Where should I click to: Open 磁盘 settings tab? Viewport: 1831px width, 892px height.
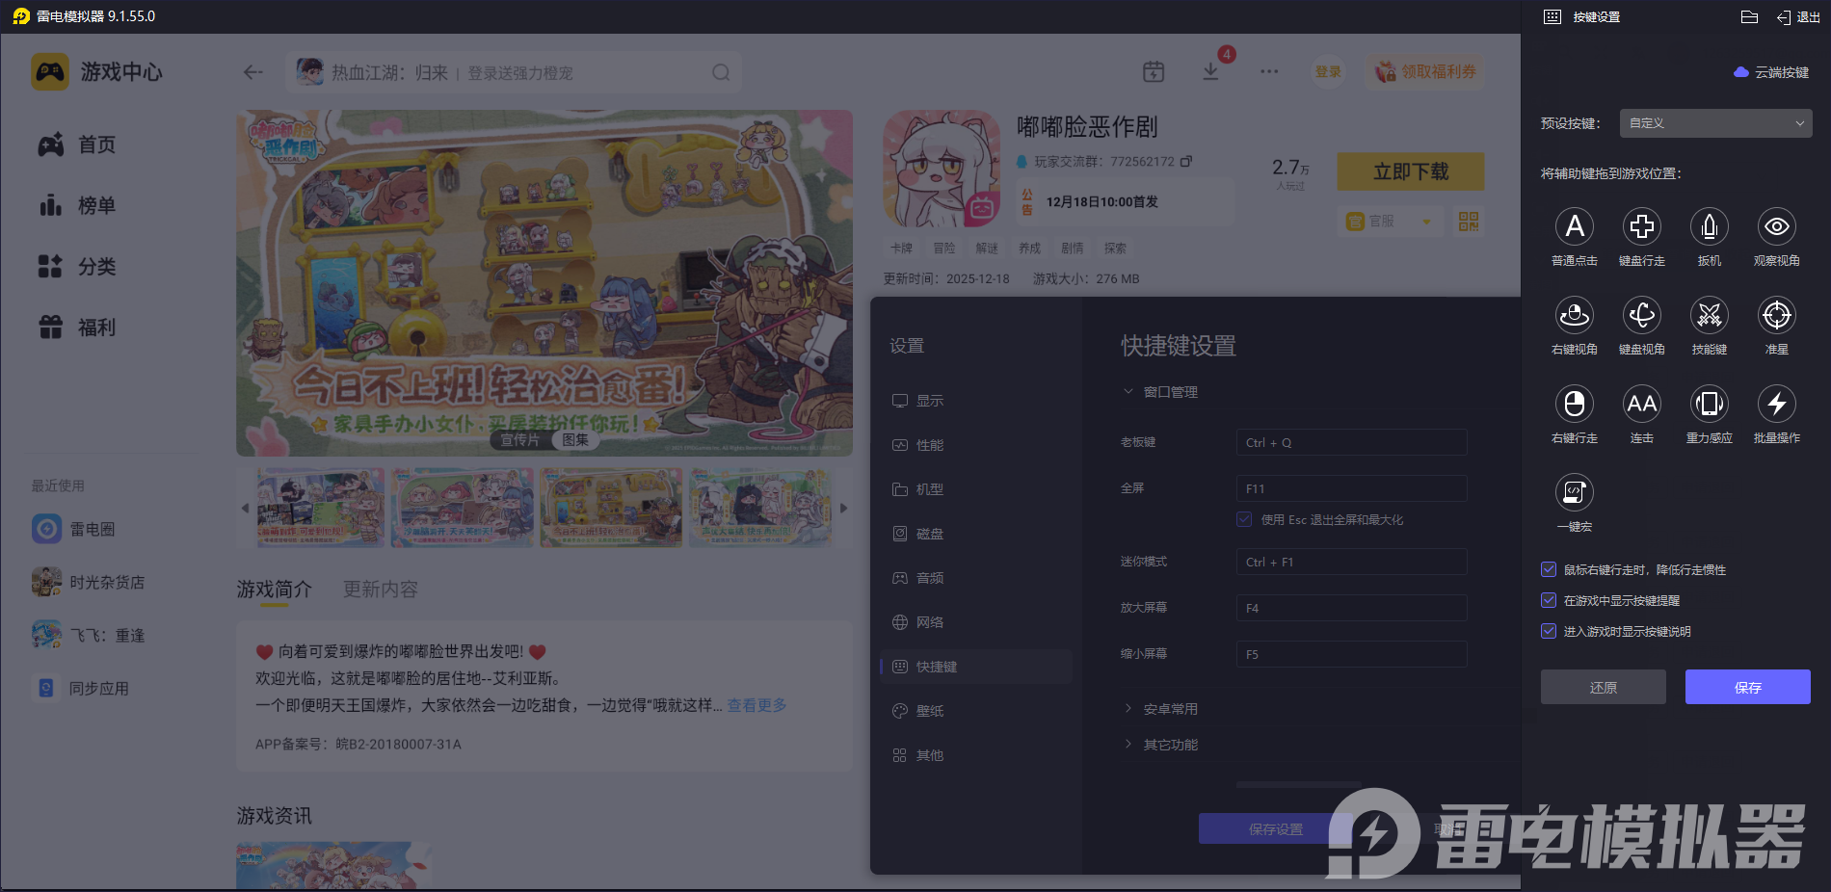click(x=975, y=534)
